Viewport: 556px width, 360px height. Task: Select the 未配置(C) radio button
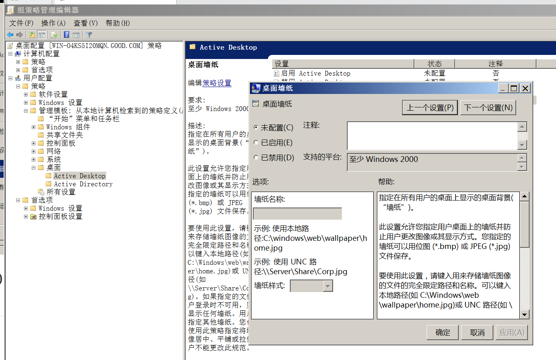click(x=256, y=127)
